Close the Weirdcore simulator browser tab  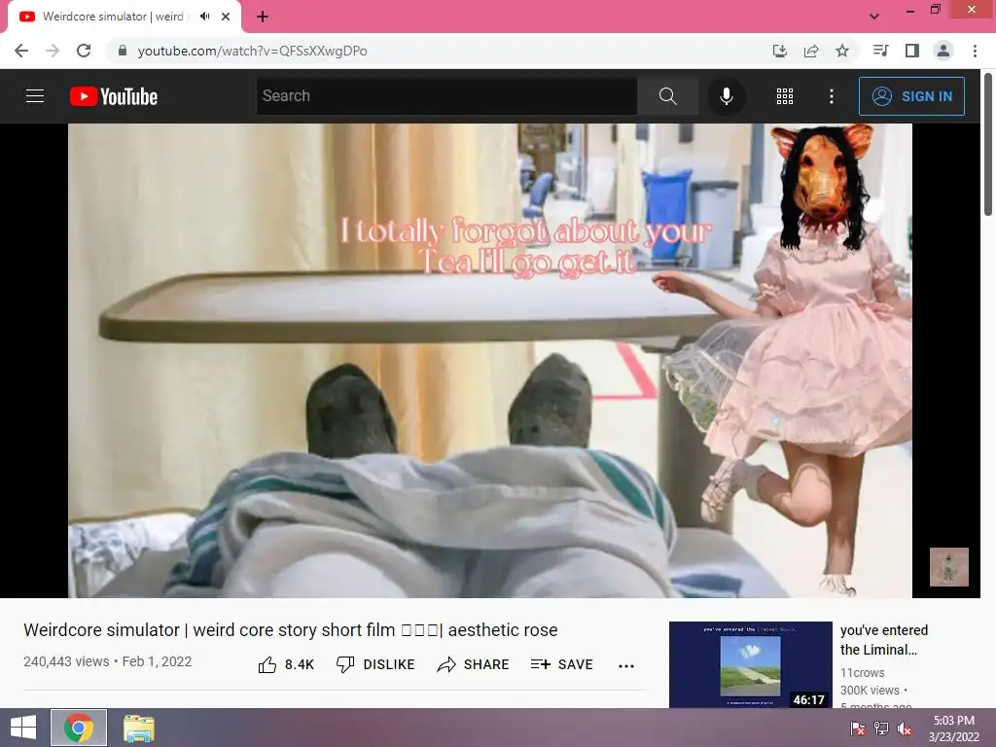(226, 17)
